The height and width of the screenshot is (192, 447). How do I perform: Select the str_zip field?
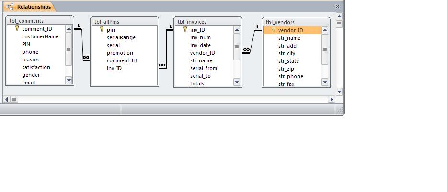tap(286, 69)
